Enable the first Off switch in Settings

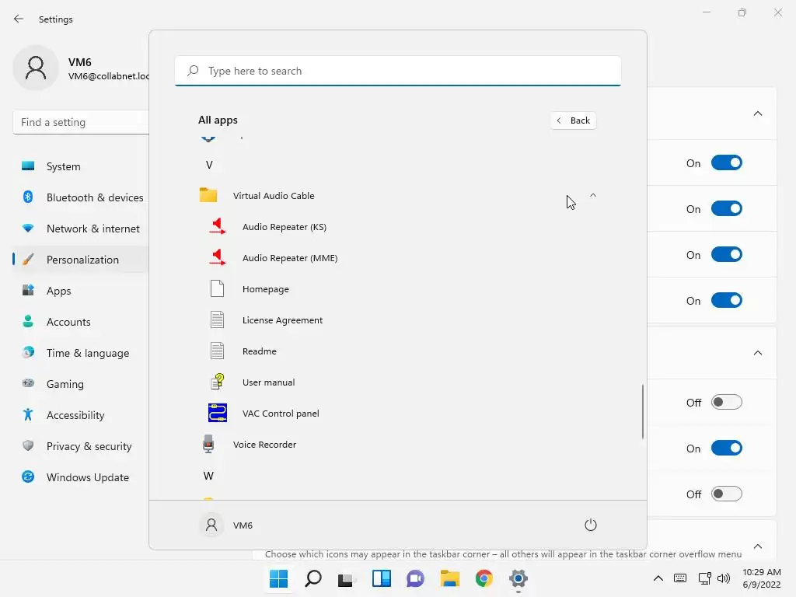click(727, 402)
